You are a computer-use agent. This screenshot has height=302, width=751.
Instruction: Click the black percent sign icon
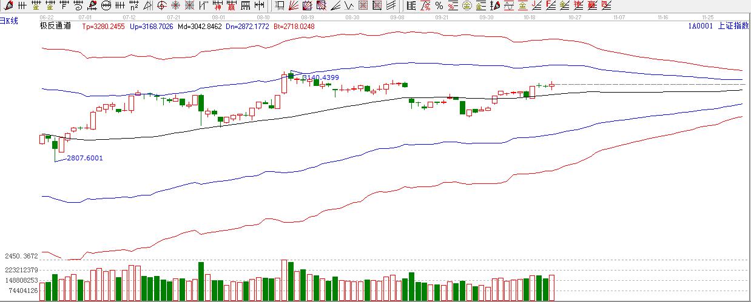(x=439, y=5)
